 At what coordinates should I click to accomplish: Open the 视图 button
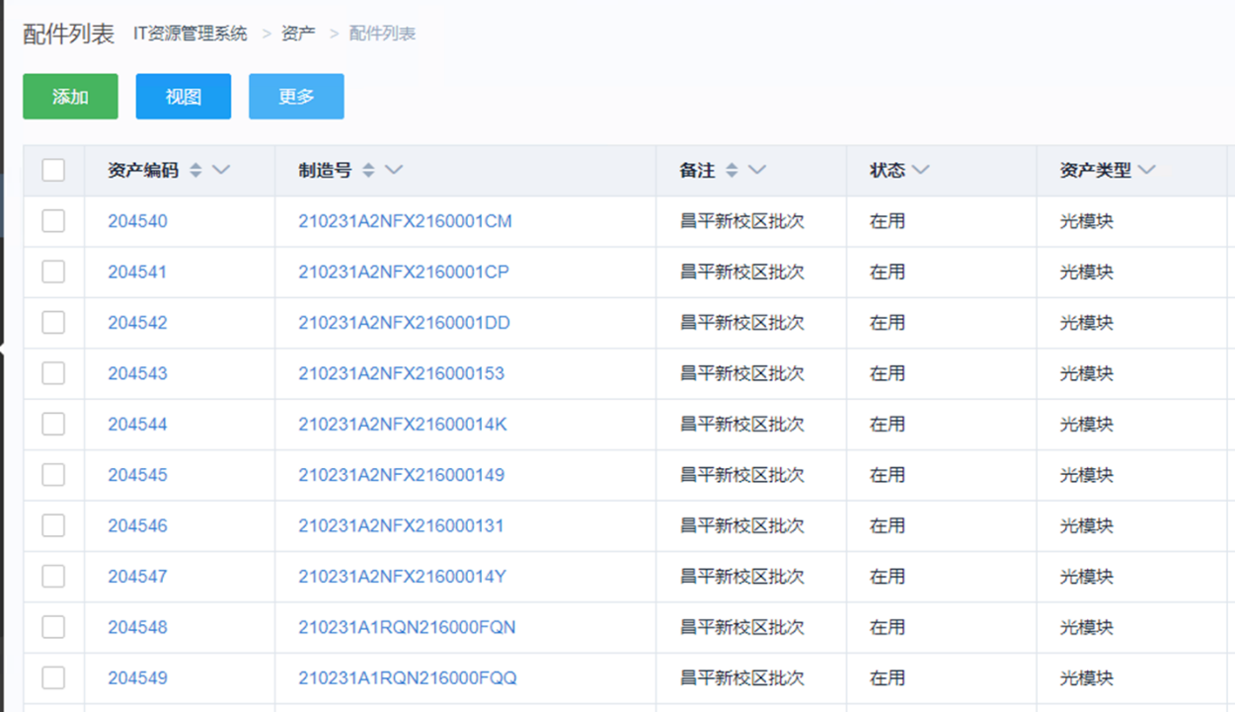pos(184,97)
